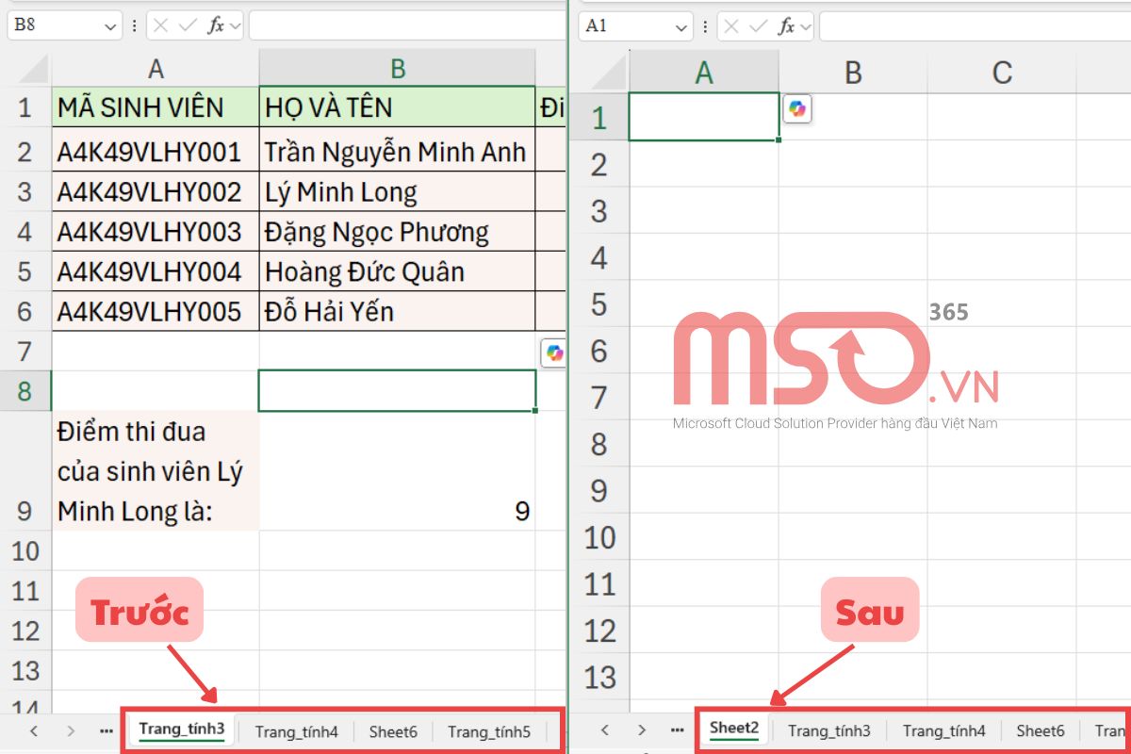Open the sheet list ellipsis in left workbook

pos(106,730)
